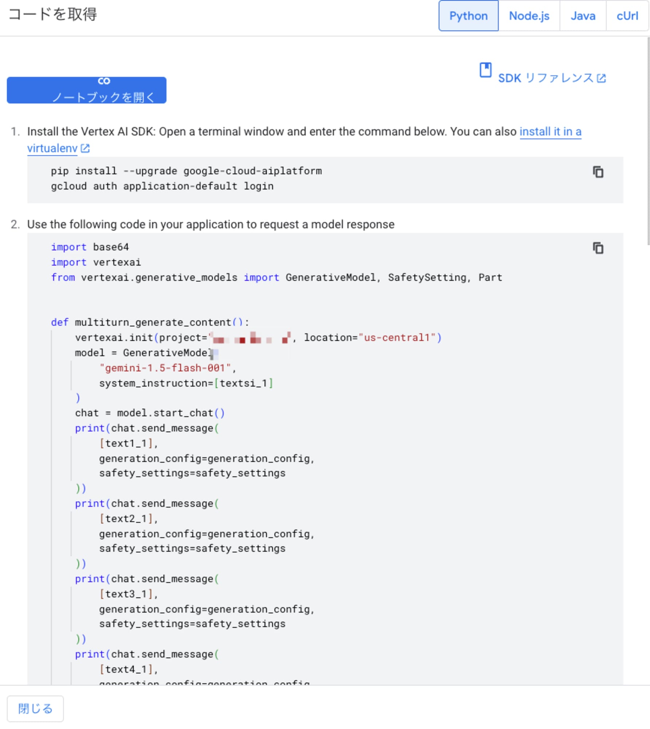Click the '[text1_1],' line
Image resolution: width=650 pixels, height=729 pixels.
tap(129, 444)
